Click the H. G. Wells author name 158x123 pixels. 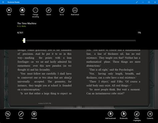[x=22, y=26]
